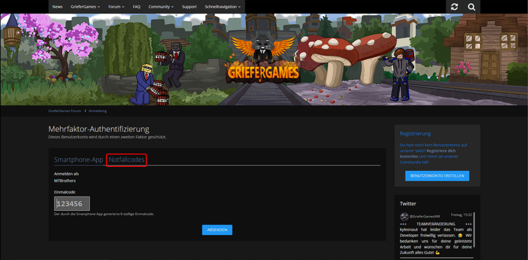The height and width of the screenshot is (260, 528).
Task: Click the TEAMVERÄNDERUNG tweet text
Action: tap(436, 224)
